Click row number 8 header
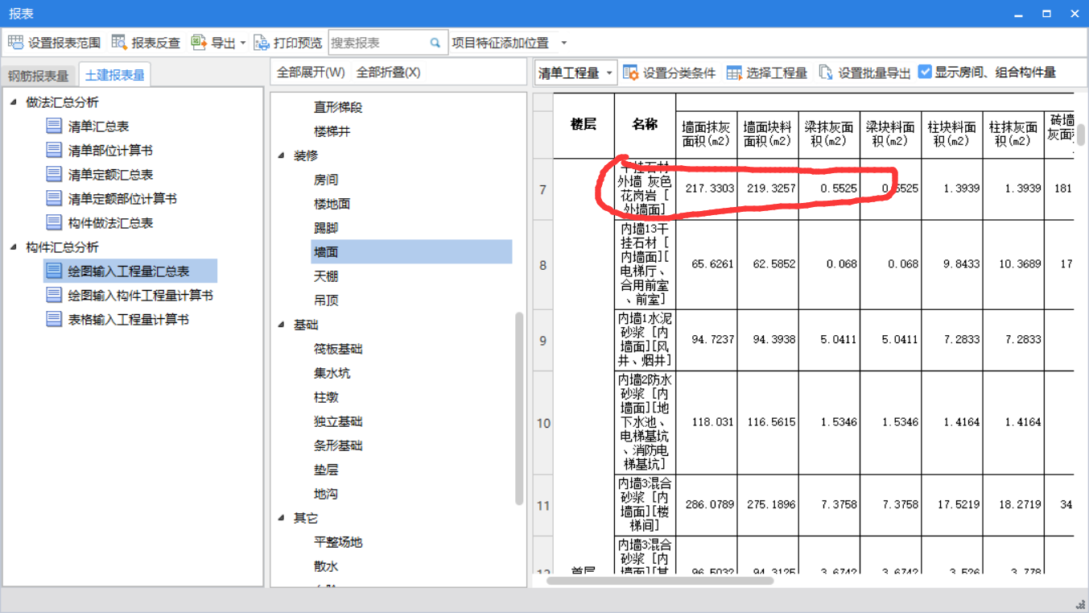This screenshot has height=613, width=1089. pos(542,265)
